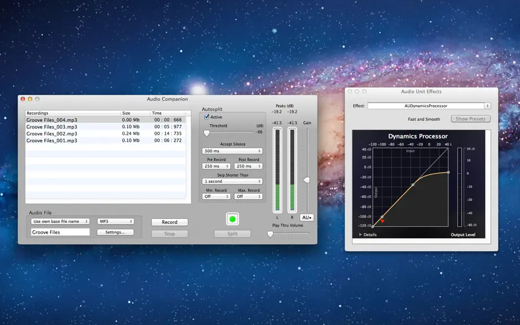Click the midpoint control point on dynamics curve
Viewport: 520px width, 325px height.
[x=413, y=185]
